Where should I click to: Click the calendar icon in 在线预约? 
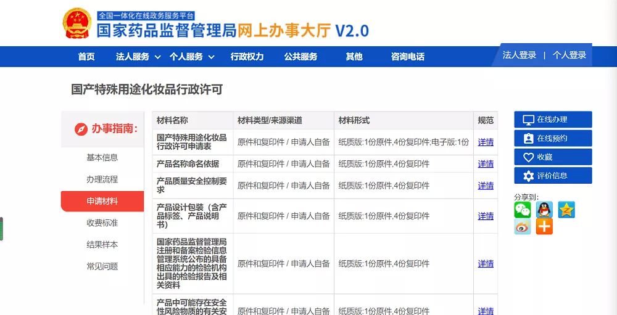[529, 139]
